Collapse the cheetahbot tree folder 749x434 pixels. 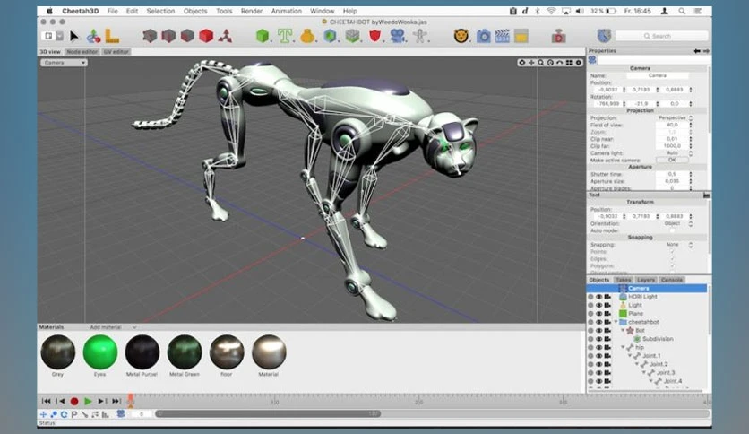616,322
